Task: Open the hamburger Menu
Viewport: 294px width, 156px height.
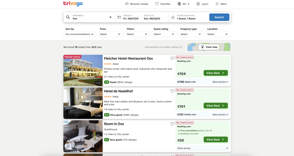Action: (x=221, y=4)
